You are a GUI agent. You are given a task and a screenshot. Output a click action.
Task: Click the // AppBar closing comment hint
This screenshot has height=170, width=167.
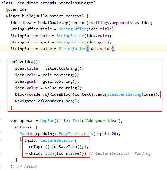pos(28,166)
